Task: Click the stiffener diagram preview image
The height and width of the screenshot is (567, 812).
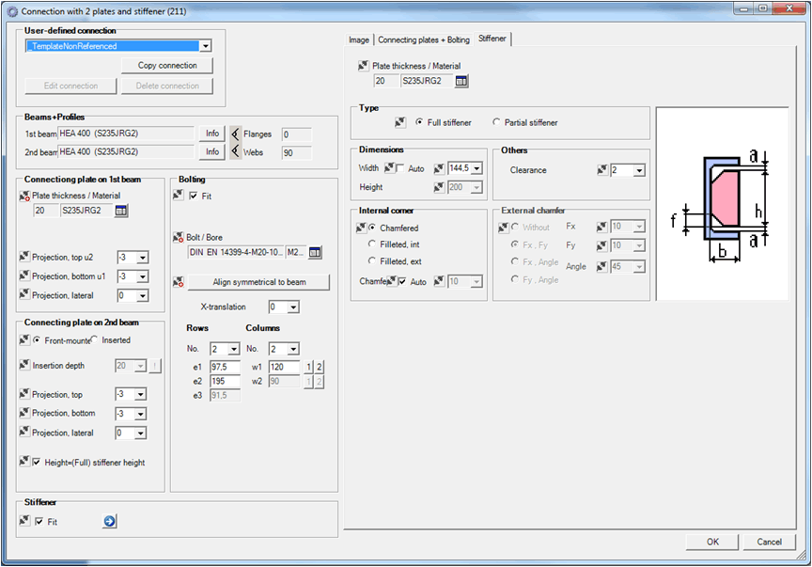Action: point(722,203)
